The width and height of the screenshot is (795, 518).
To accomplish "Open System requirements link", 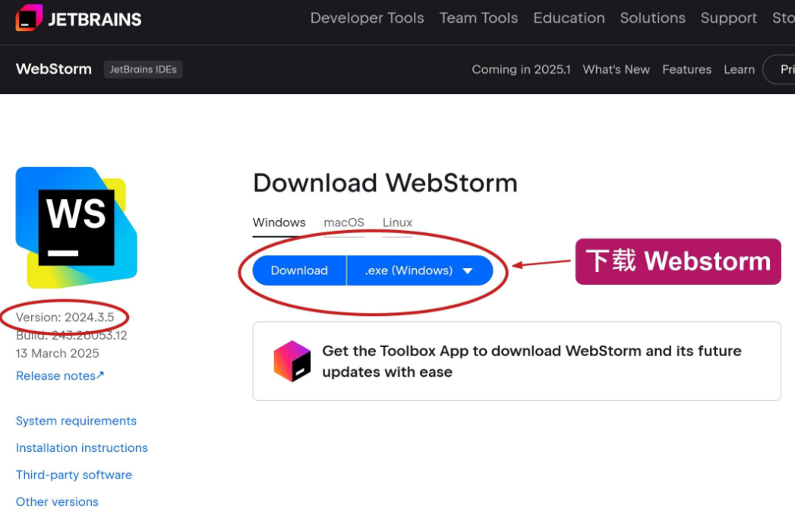I will click(x=76, y=421).
